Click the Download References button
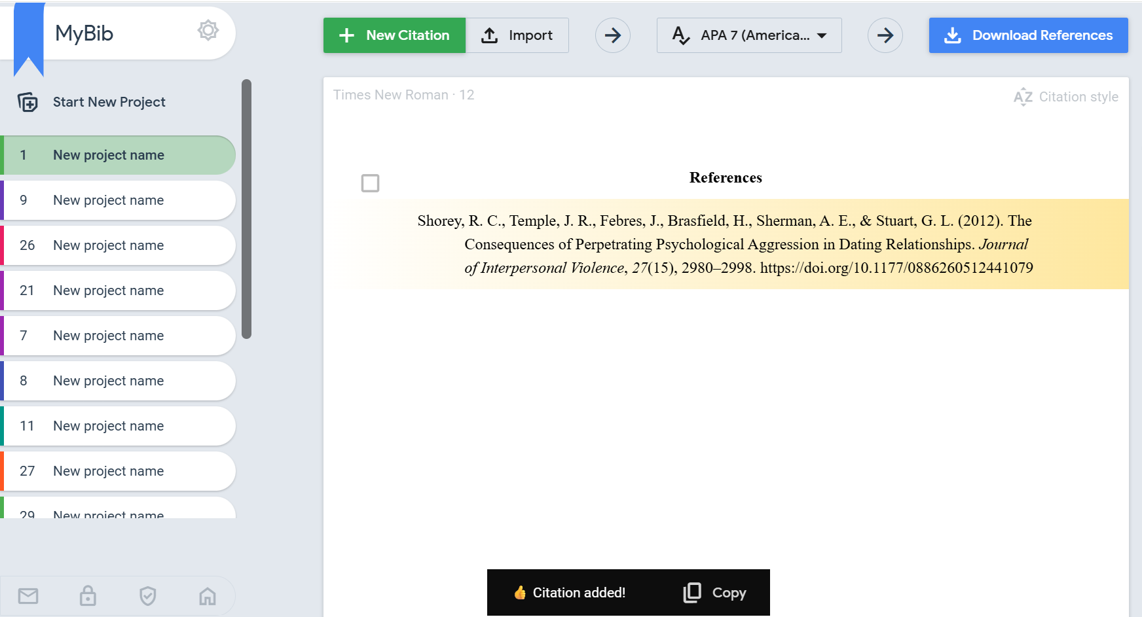Screen dimensions: 1142x617 [1028, 35]
